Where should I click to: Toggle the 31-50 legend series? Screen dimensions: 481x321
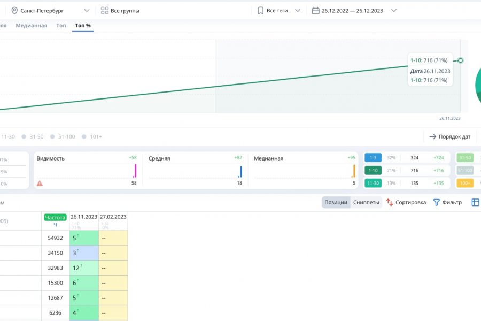pyautogui.click(x=33, y=137)
